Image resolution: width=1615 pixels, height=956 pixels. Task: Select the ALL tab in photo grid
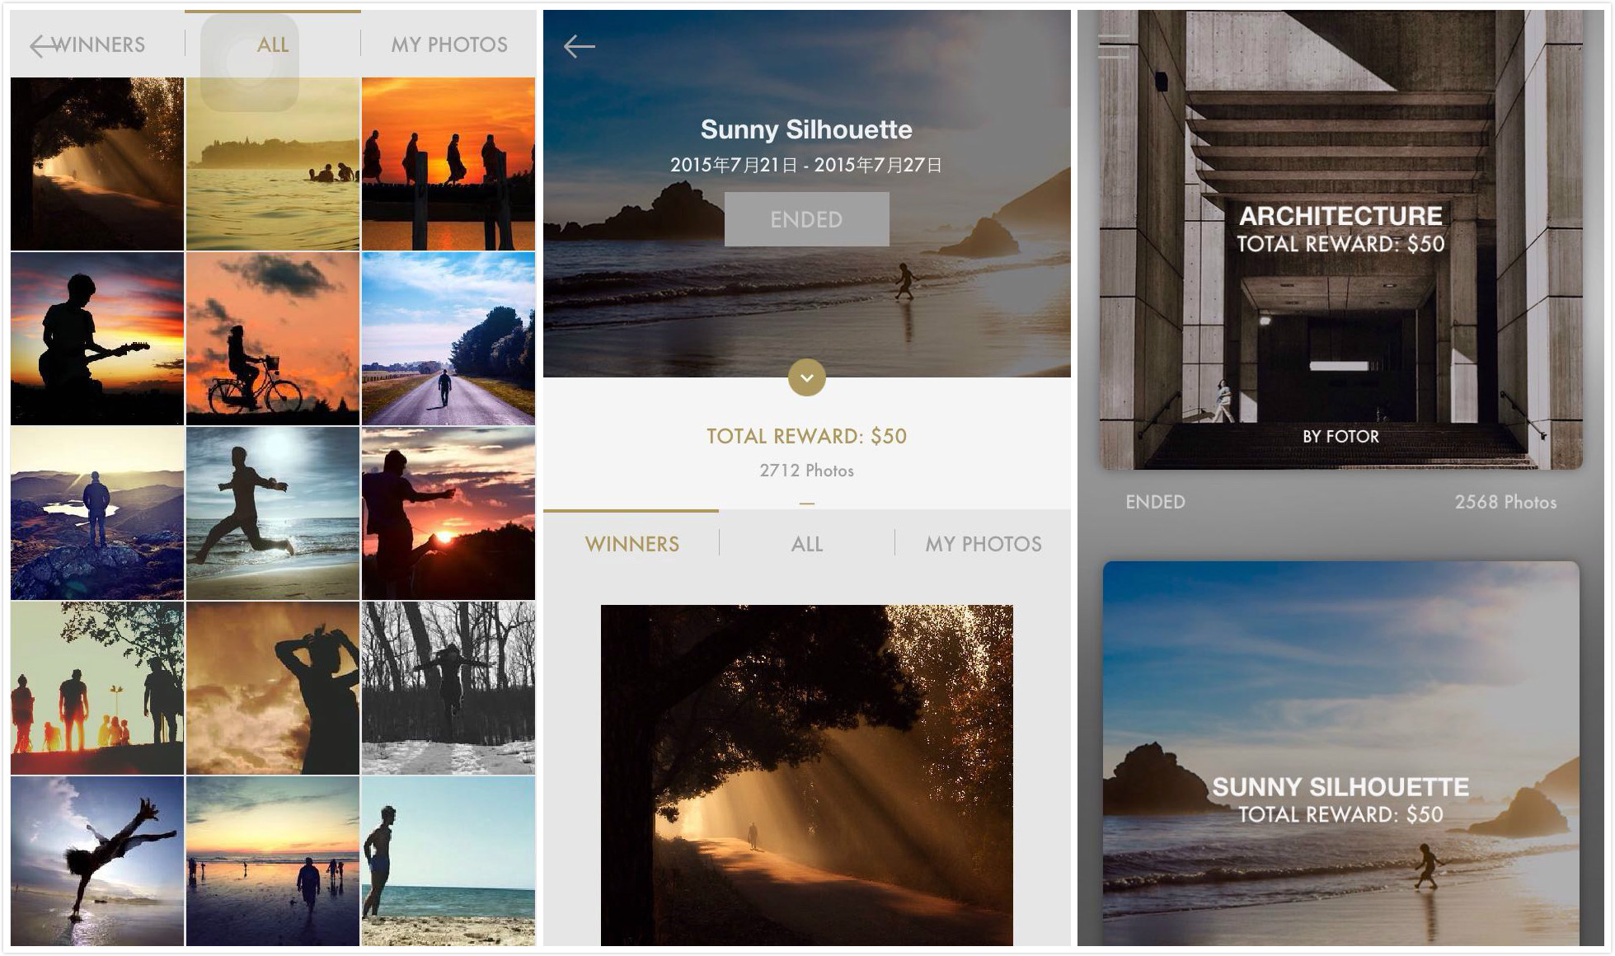272,45
